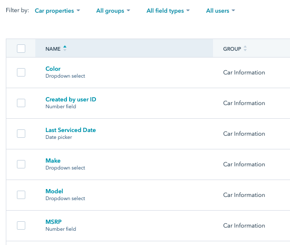
Task: Expand the All groups filter
Action: tap(113, 11)
